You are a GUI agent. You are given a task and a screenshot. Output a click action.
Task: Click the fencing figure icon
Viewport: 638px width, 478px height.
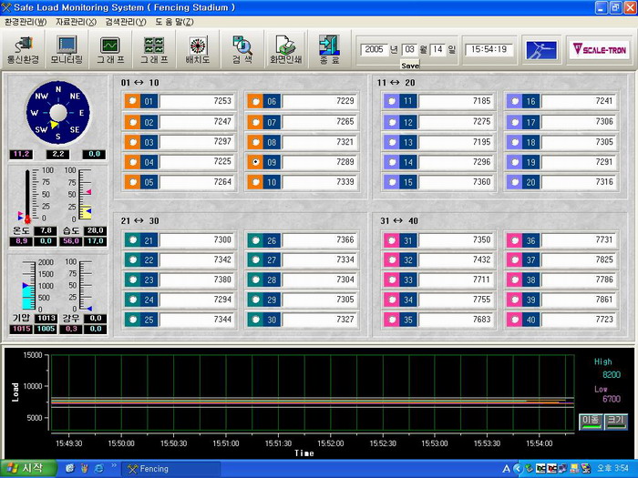(x=540, y=49)
